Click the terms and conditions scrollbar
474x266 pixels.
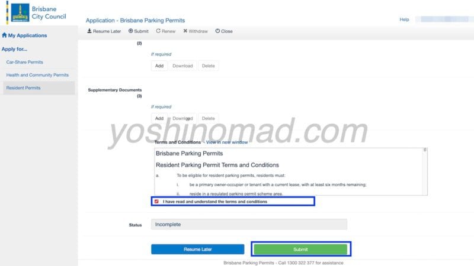click(425, 171)
